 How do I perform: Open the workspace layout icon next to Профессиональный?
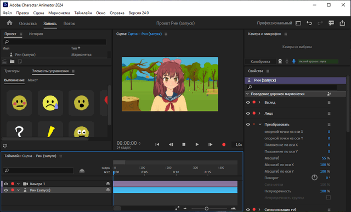click(x=298, y=23)
